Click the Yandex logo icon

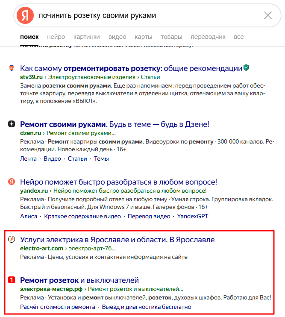tap(25, 15)
